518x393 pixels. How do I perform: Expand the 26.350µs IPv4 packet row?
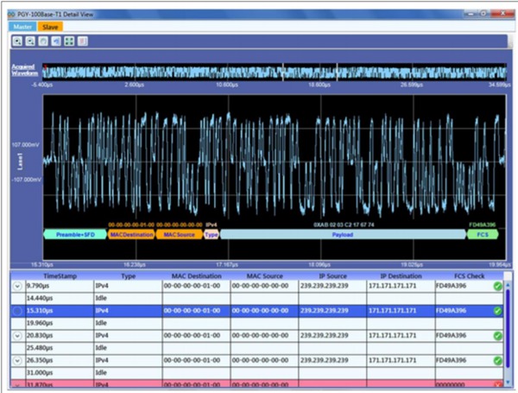pyautogui.click(x=17, y=360)
